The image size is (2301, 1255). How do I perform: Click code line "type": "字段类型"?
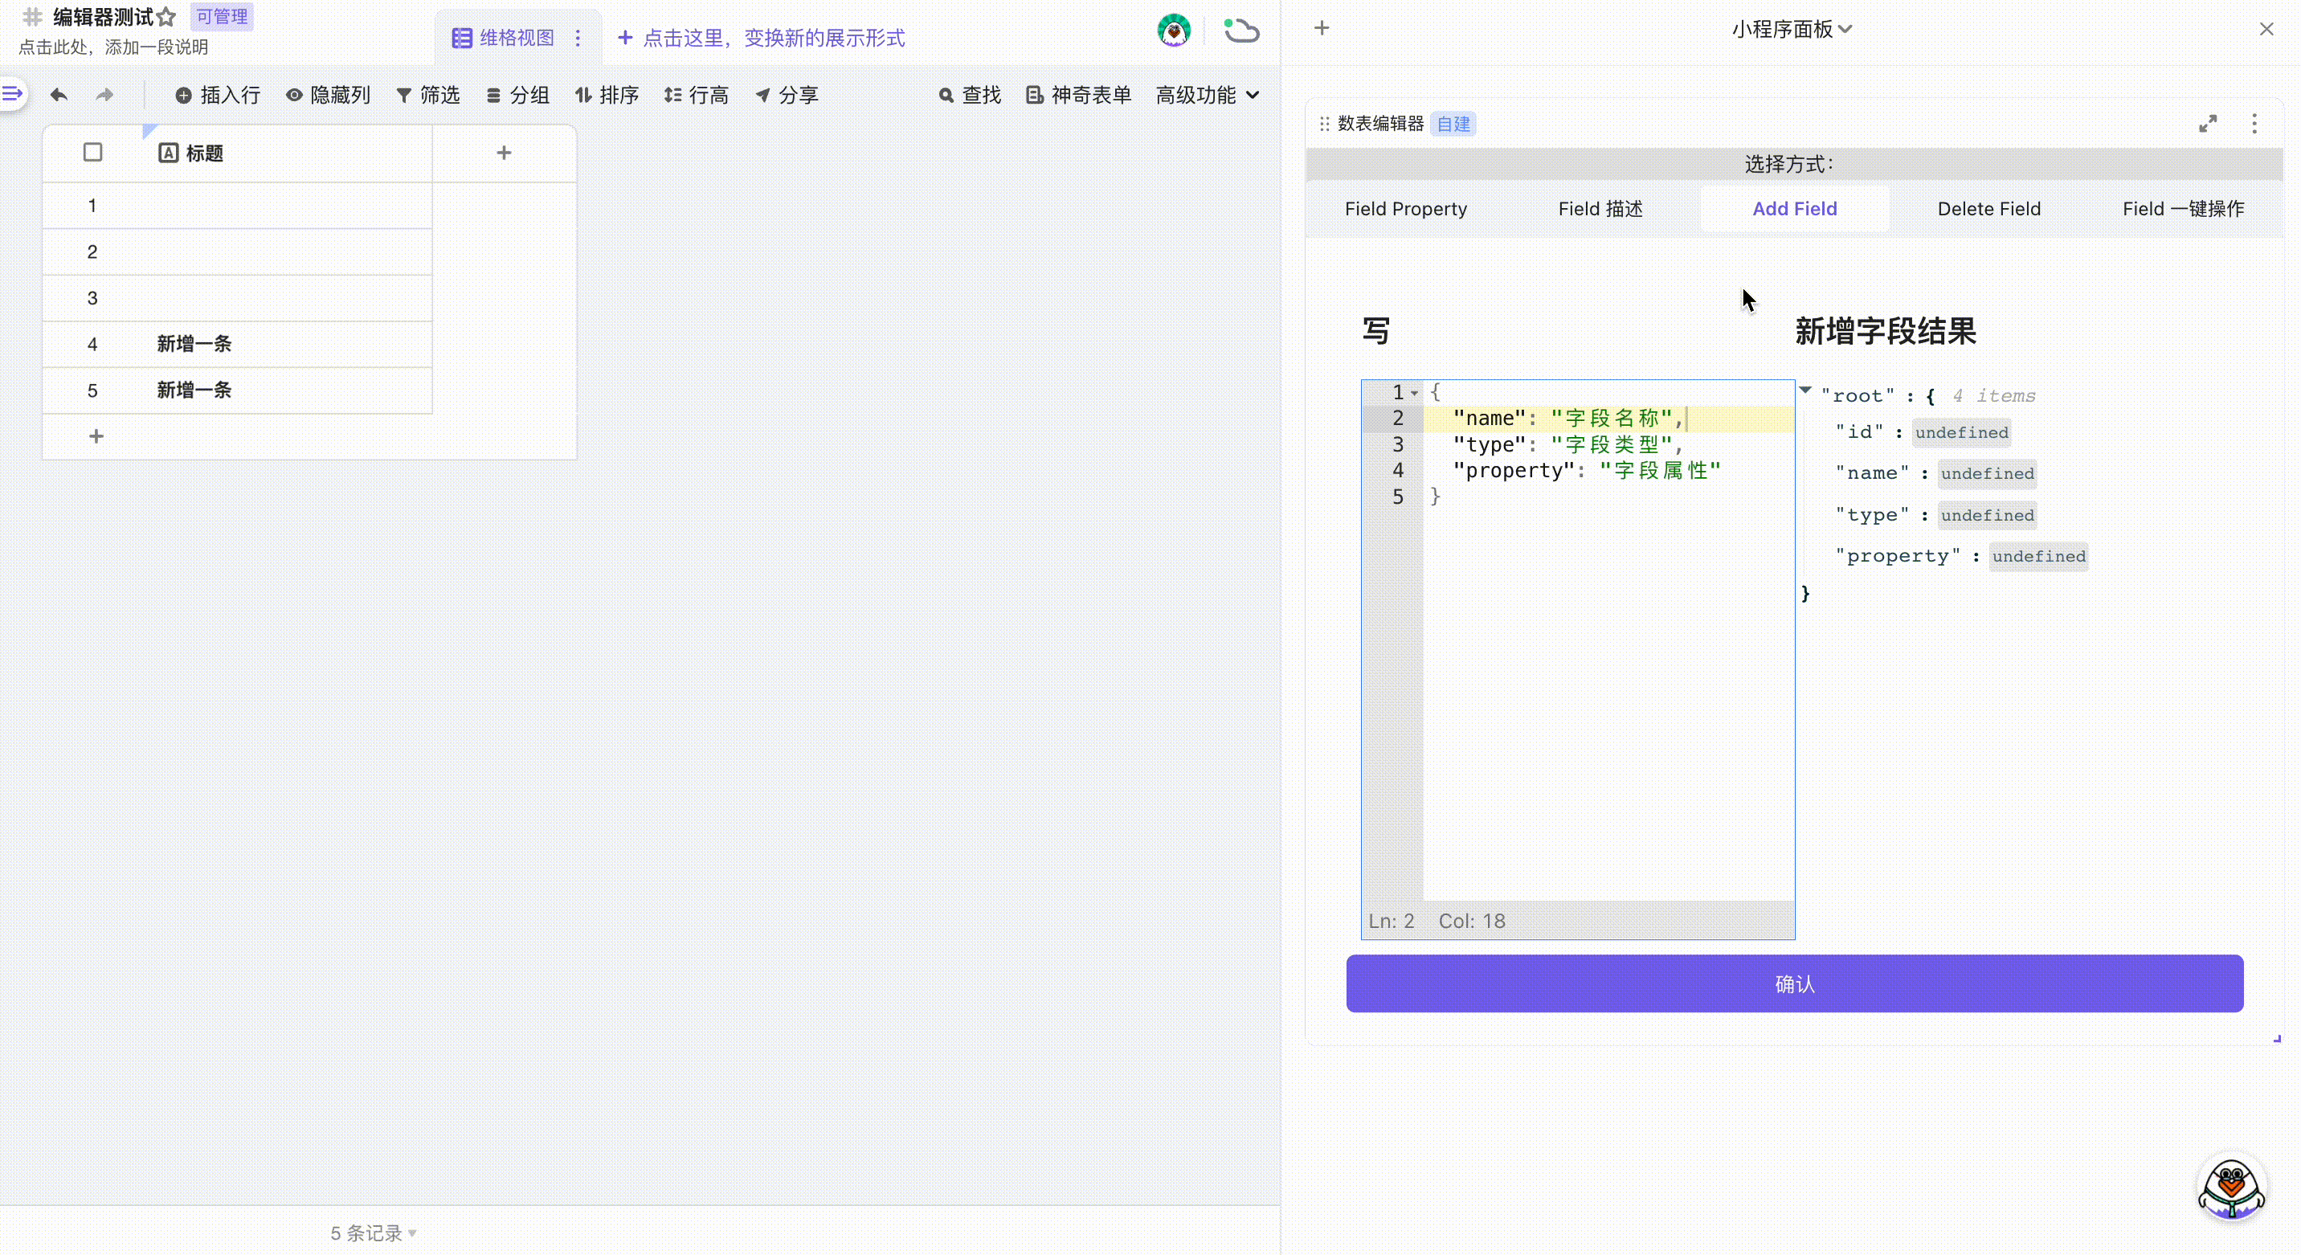(1567, 445)
